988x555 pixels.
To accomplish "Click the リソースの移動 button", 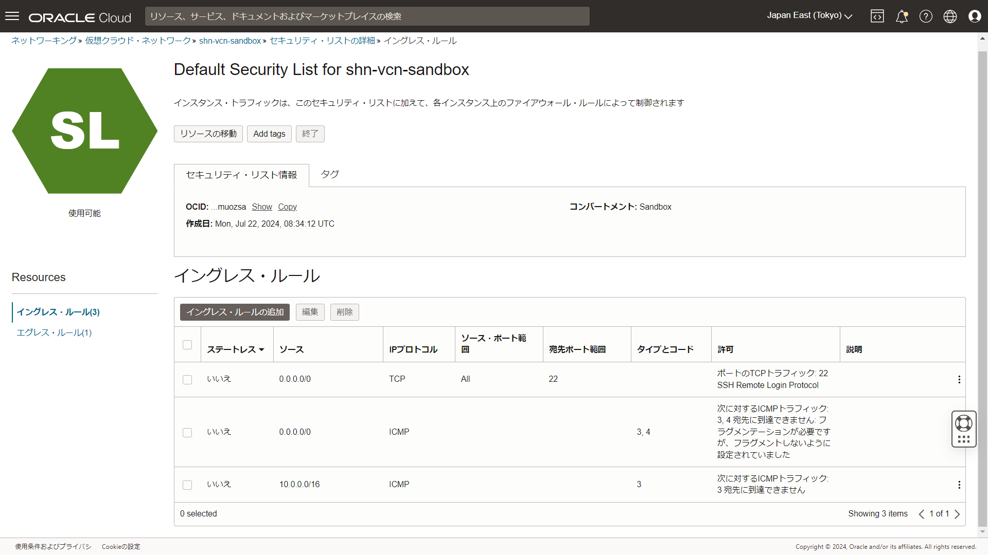I will pos(208,134).
